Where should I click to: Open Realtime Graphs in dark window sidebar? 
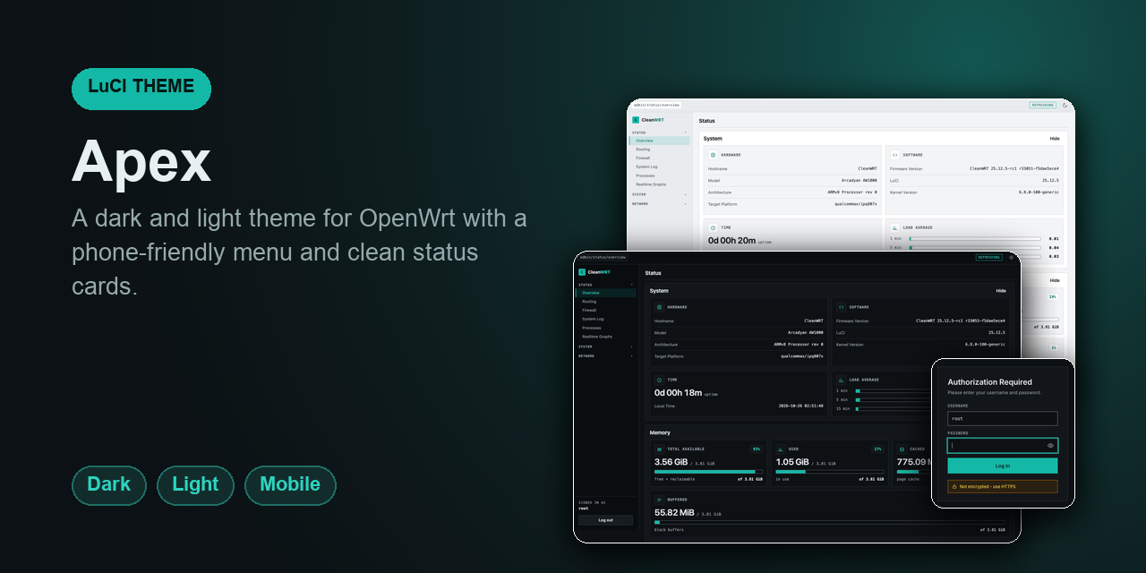(x=605, y=337)
